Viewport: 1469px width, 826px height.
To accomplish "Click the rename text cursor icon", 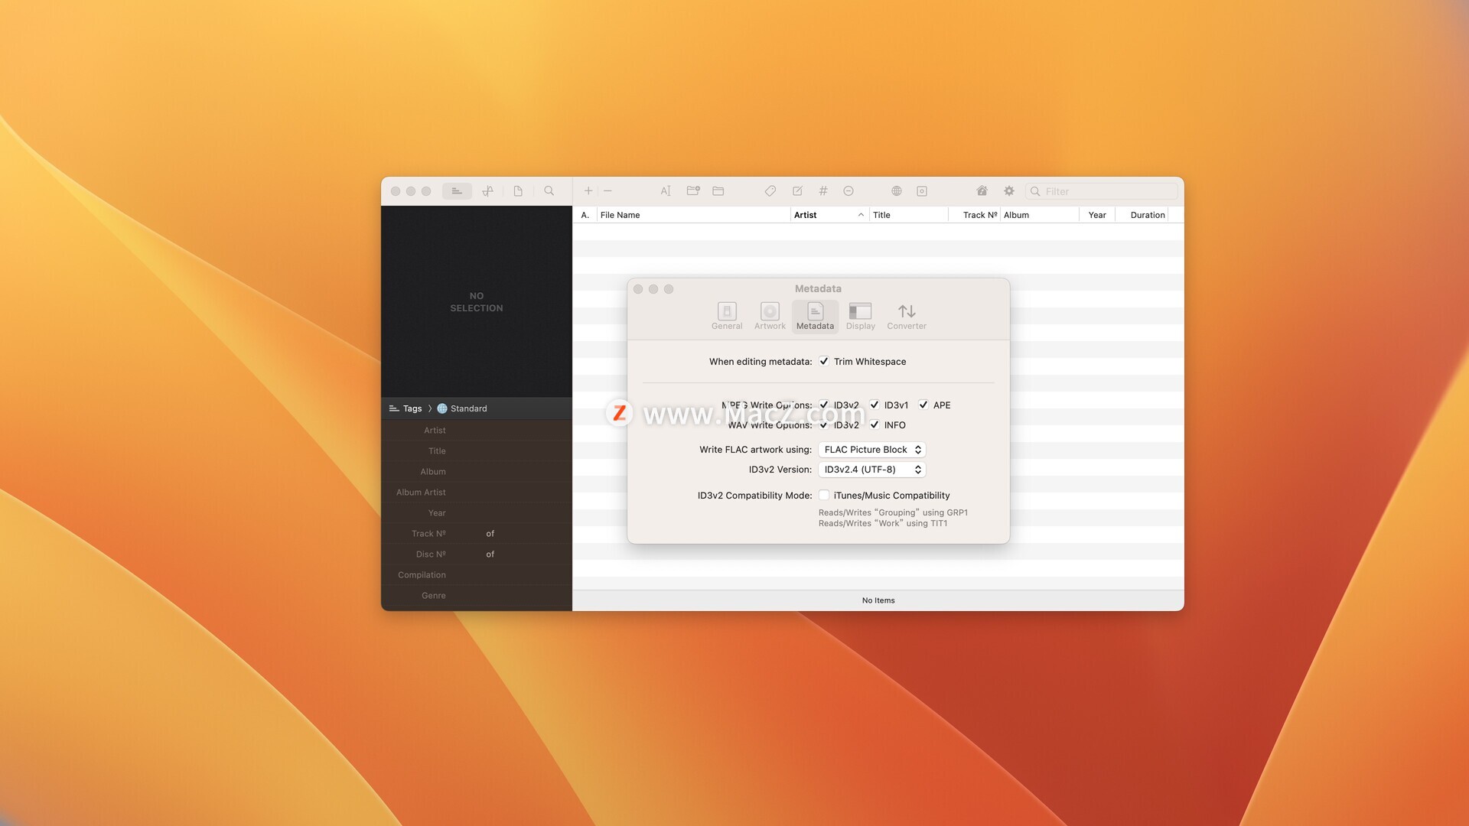I will pos(666,191).
